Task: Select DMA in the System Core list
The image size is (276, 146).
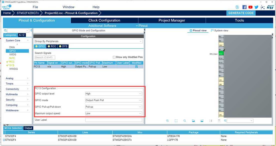Action: coord(12,47)
